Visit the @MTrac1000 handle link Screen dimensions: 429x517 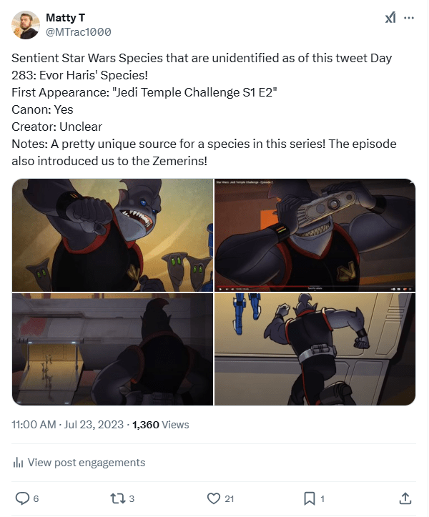point(78,32)
